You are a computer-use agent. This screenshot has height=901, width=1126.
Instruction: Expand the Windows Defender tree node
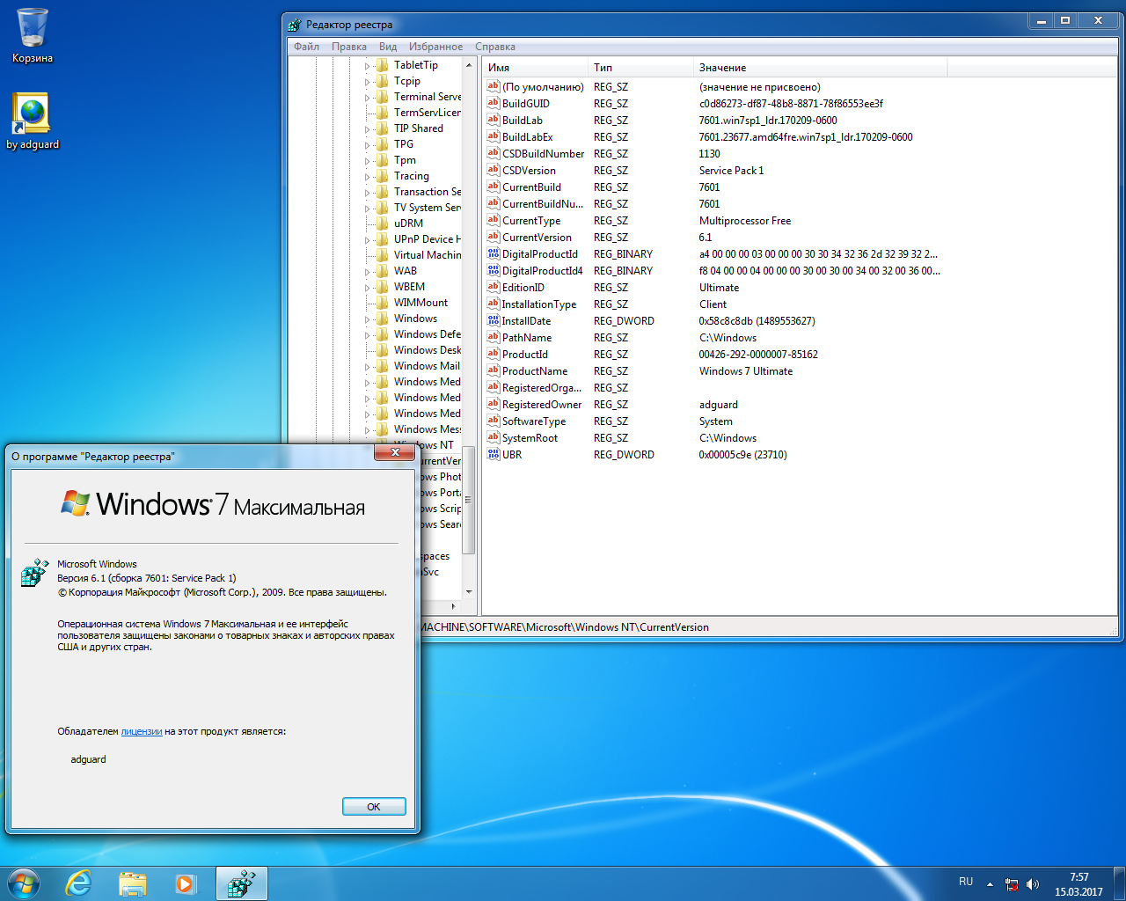(368, 335)
